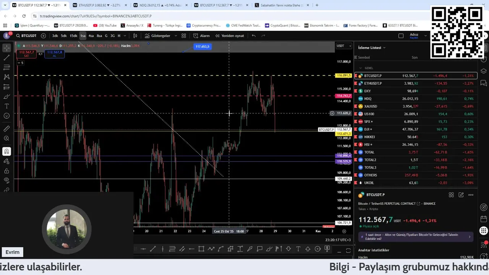Open the Fibonacci retracement tools

point(6,67)
